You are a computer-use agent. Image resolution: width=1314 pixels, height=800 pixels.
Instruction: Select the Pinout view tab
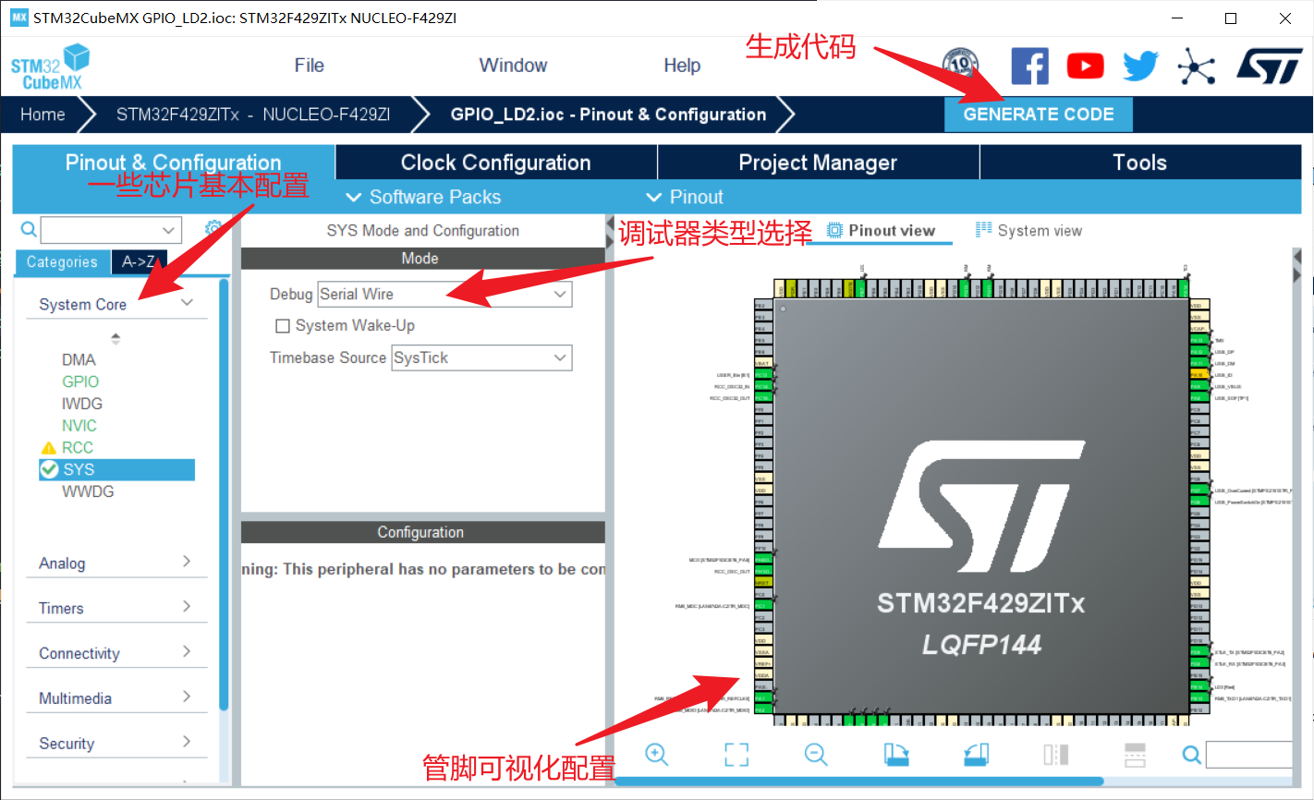pos(880,231)
